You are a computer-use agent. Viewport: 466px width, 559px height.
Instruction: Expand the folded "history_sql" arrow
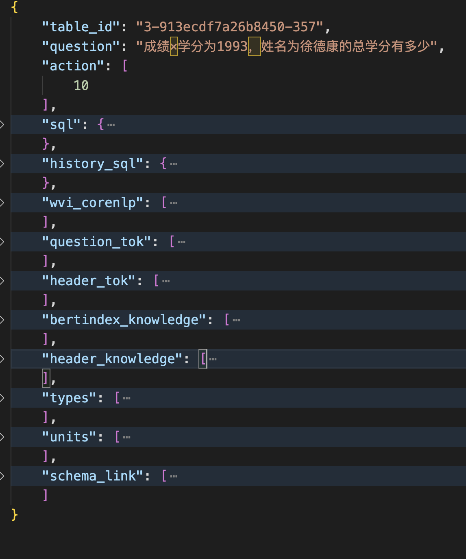pyautogui.click(x=2, y=164)
